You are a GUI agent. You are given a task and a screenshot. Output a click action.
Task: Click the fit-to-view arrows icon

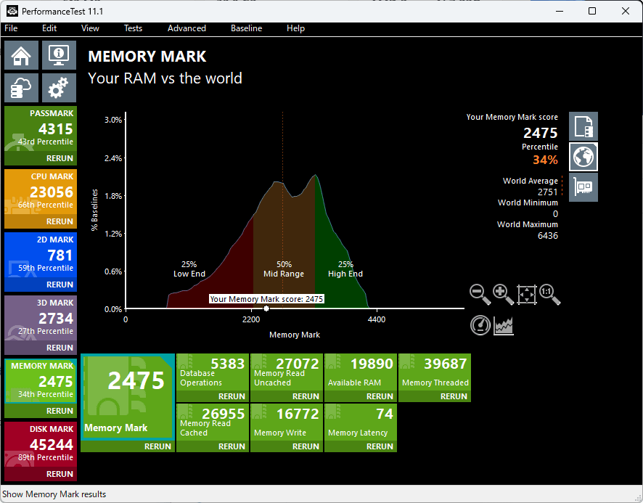click(527, 294)
